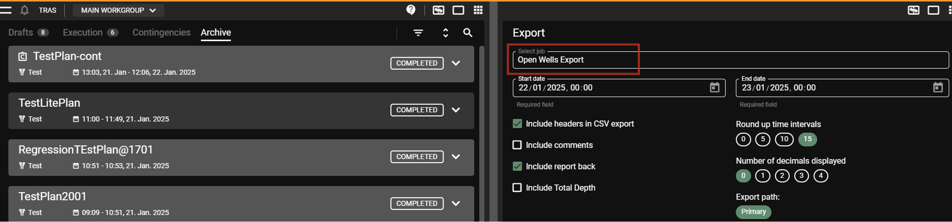Expand the RegressionTEstPlan@1701 entry
952x222 pixels.
456,156
